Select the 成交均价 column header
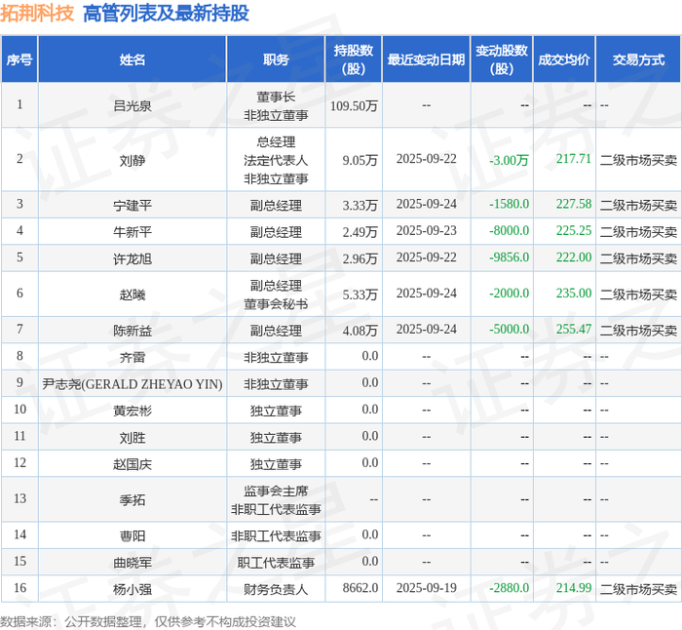Viewport: 682px width, 630px height. [x=564, y=59]
